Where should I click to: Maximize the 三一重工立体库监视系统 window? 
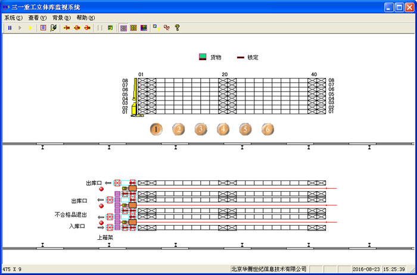(x=399, y=7)
